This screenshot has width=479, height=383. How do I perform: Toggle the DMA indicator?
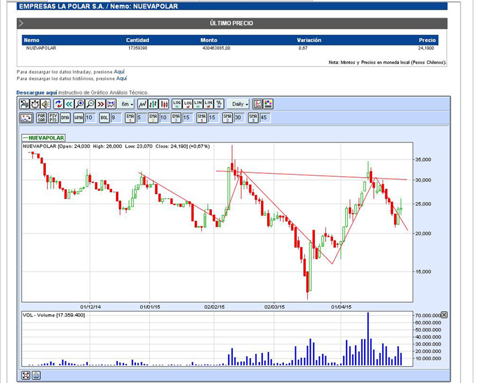tap(65, 117)
